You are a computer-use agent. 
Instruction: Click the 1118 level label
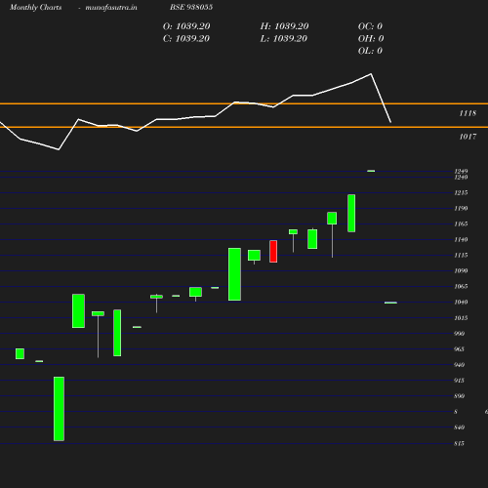point(468,113)
